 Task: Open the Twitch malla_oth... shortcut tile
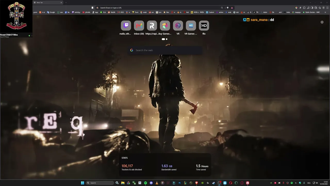126,26
